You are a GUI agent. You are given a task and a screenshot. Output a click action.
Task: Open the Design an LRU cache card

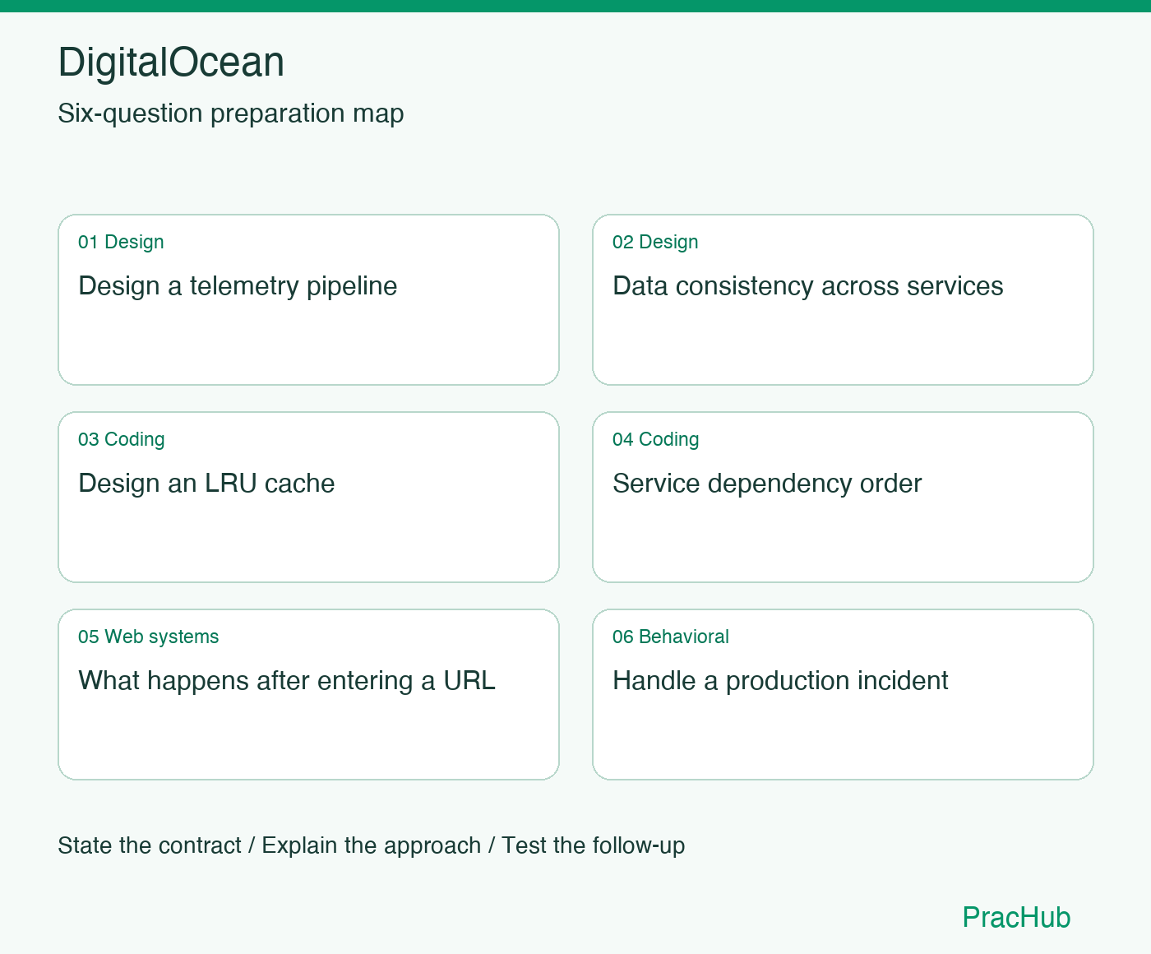(308, 498)
